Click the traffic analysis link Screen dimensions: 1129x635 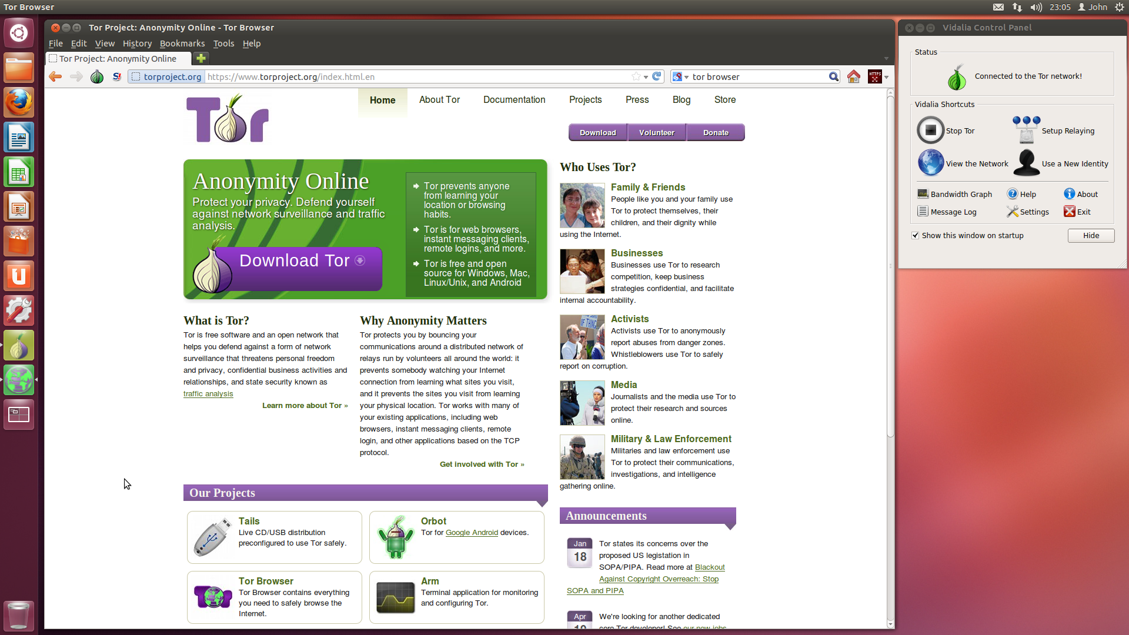[x=208, y=393]
